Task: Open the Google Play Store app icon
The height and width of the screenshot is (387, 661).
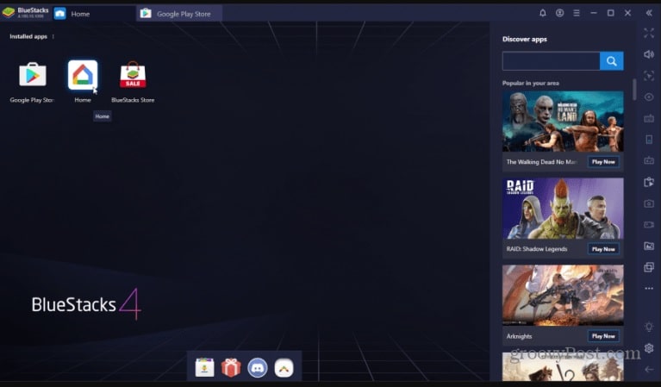Action: 33,75
